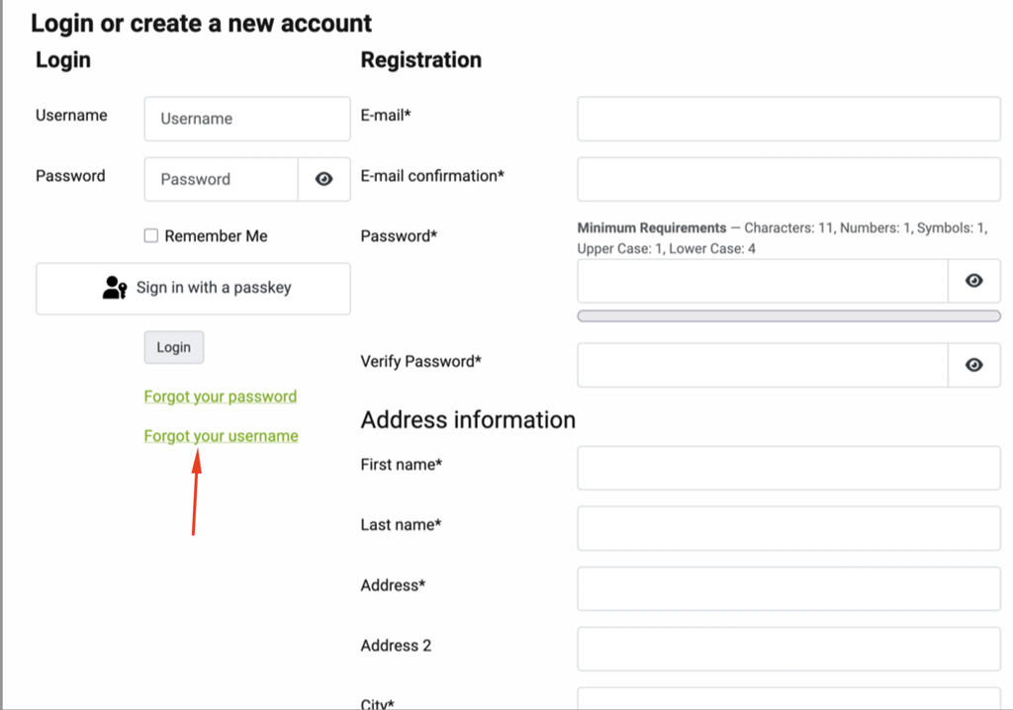Select the E-mail confirmation field
This screenshot has width=1013, height=710.
(x=788, y=179)
